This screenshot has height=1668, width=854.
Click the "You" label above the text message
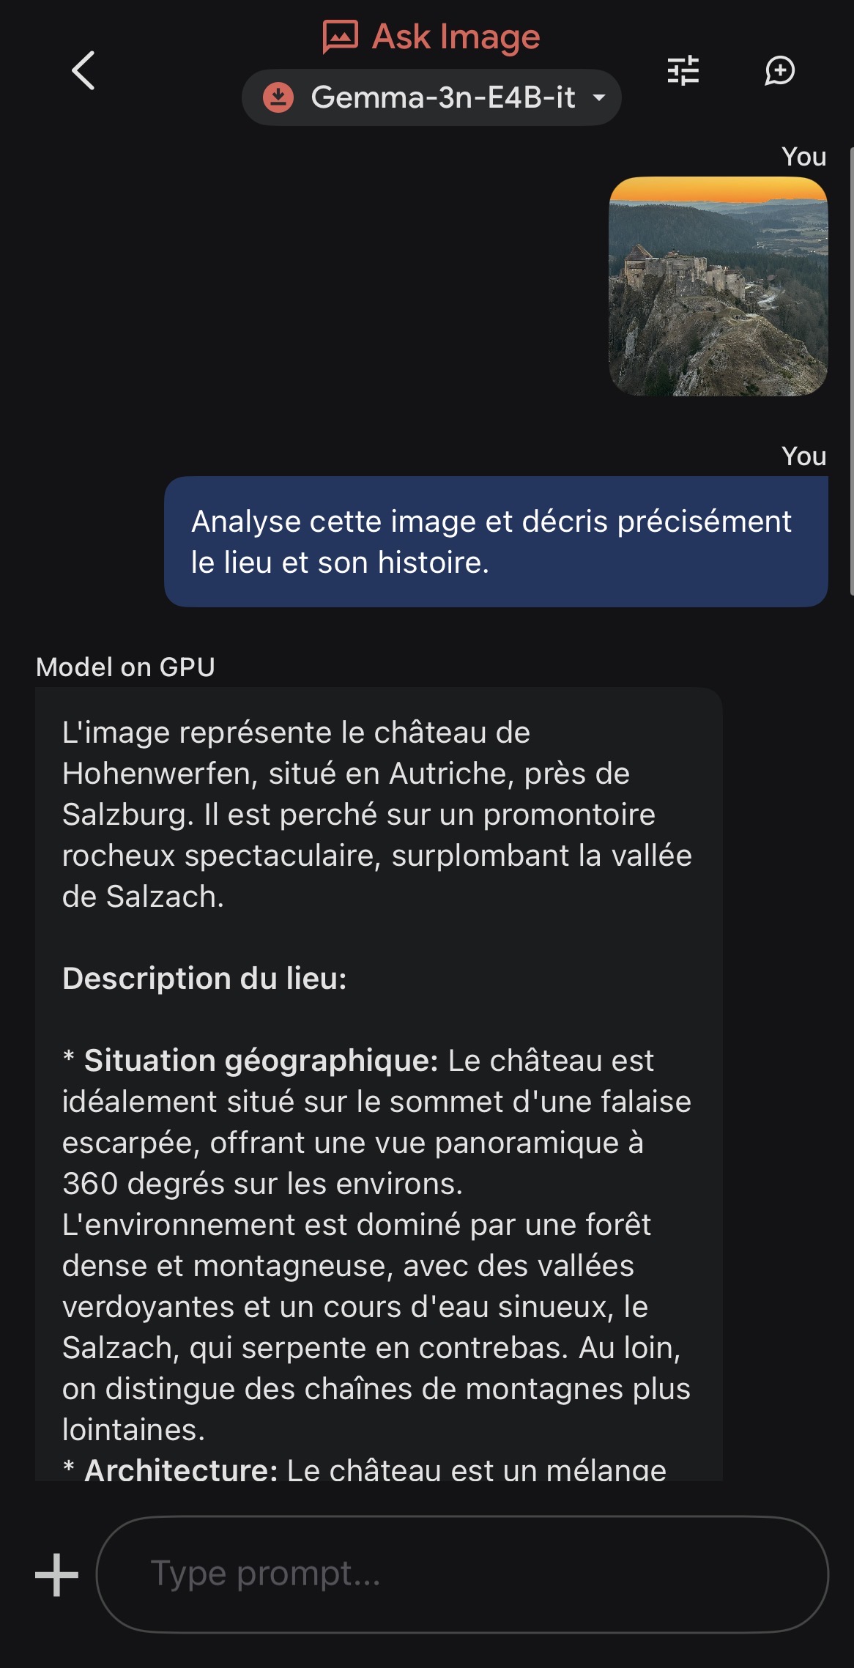803,456
